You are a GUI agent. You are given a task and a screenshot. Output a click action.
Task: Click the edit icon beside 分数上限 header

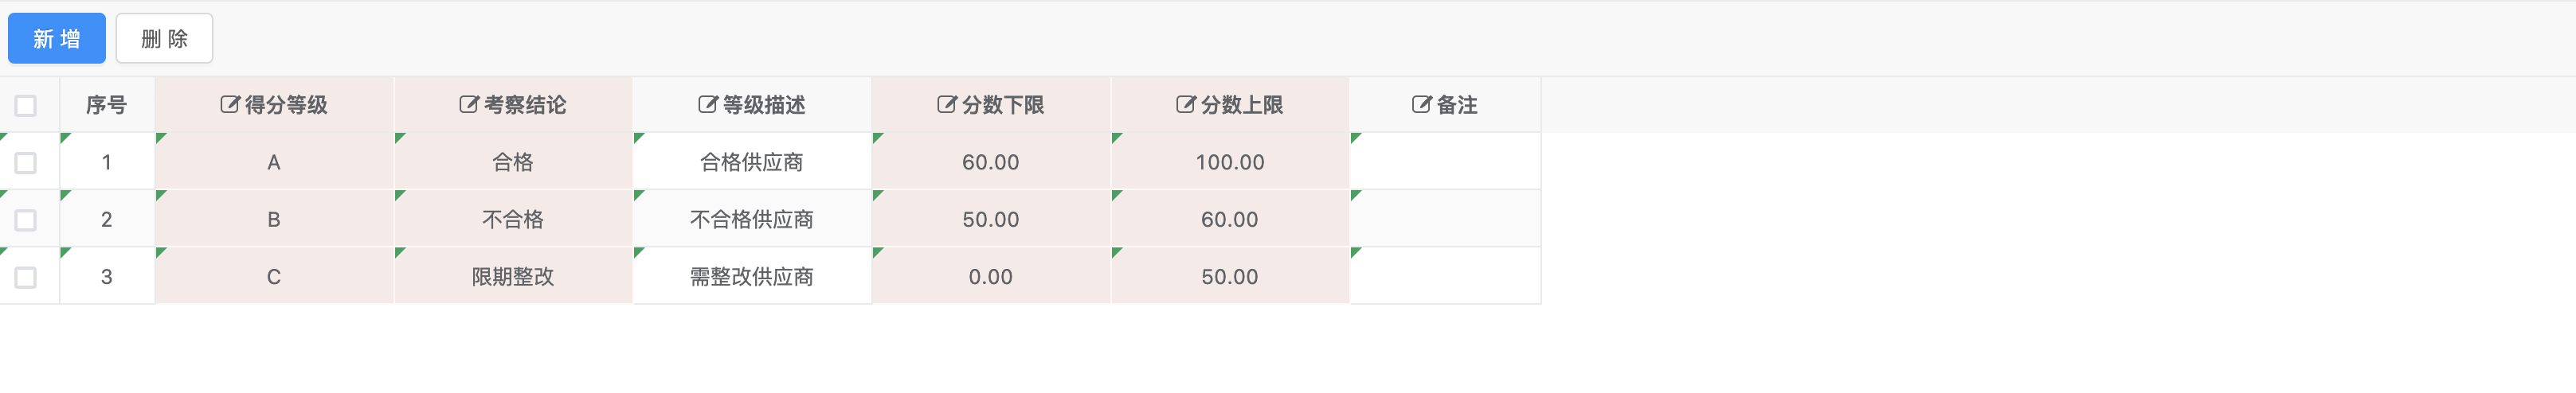(1186, 105)
